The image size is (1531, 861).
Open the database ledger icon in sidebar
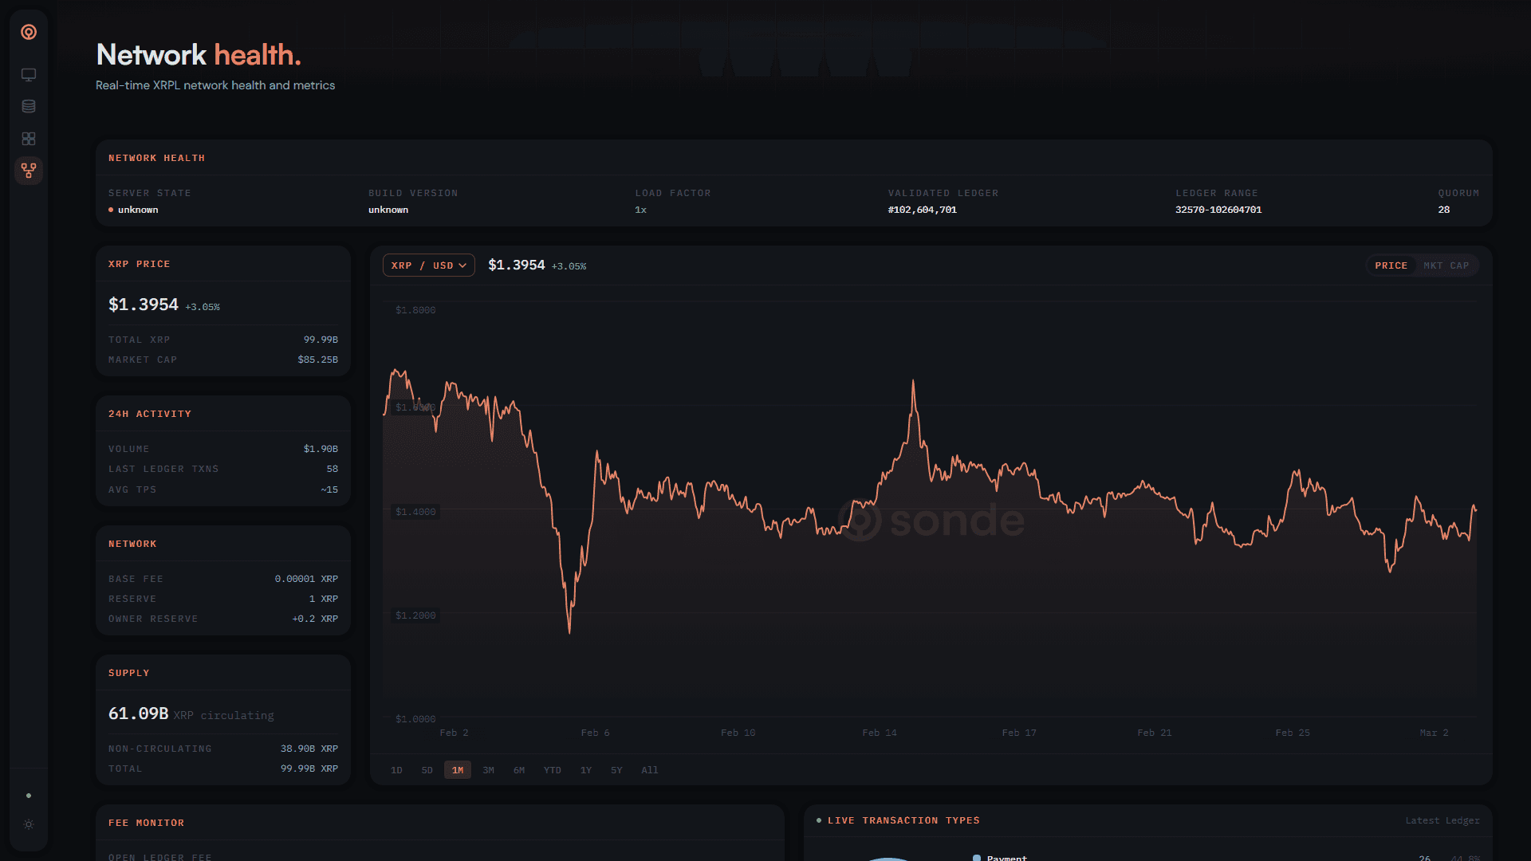29,106
